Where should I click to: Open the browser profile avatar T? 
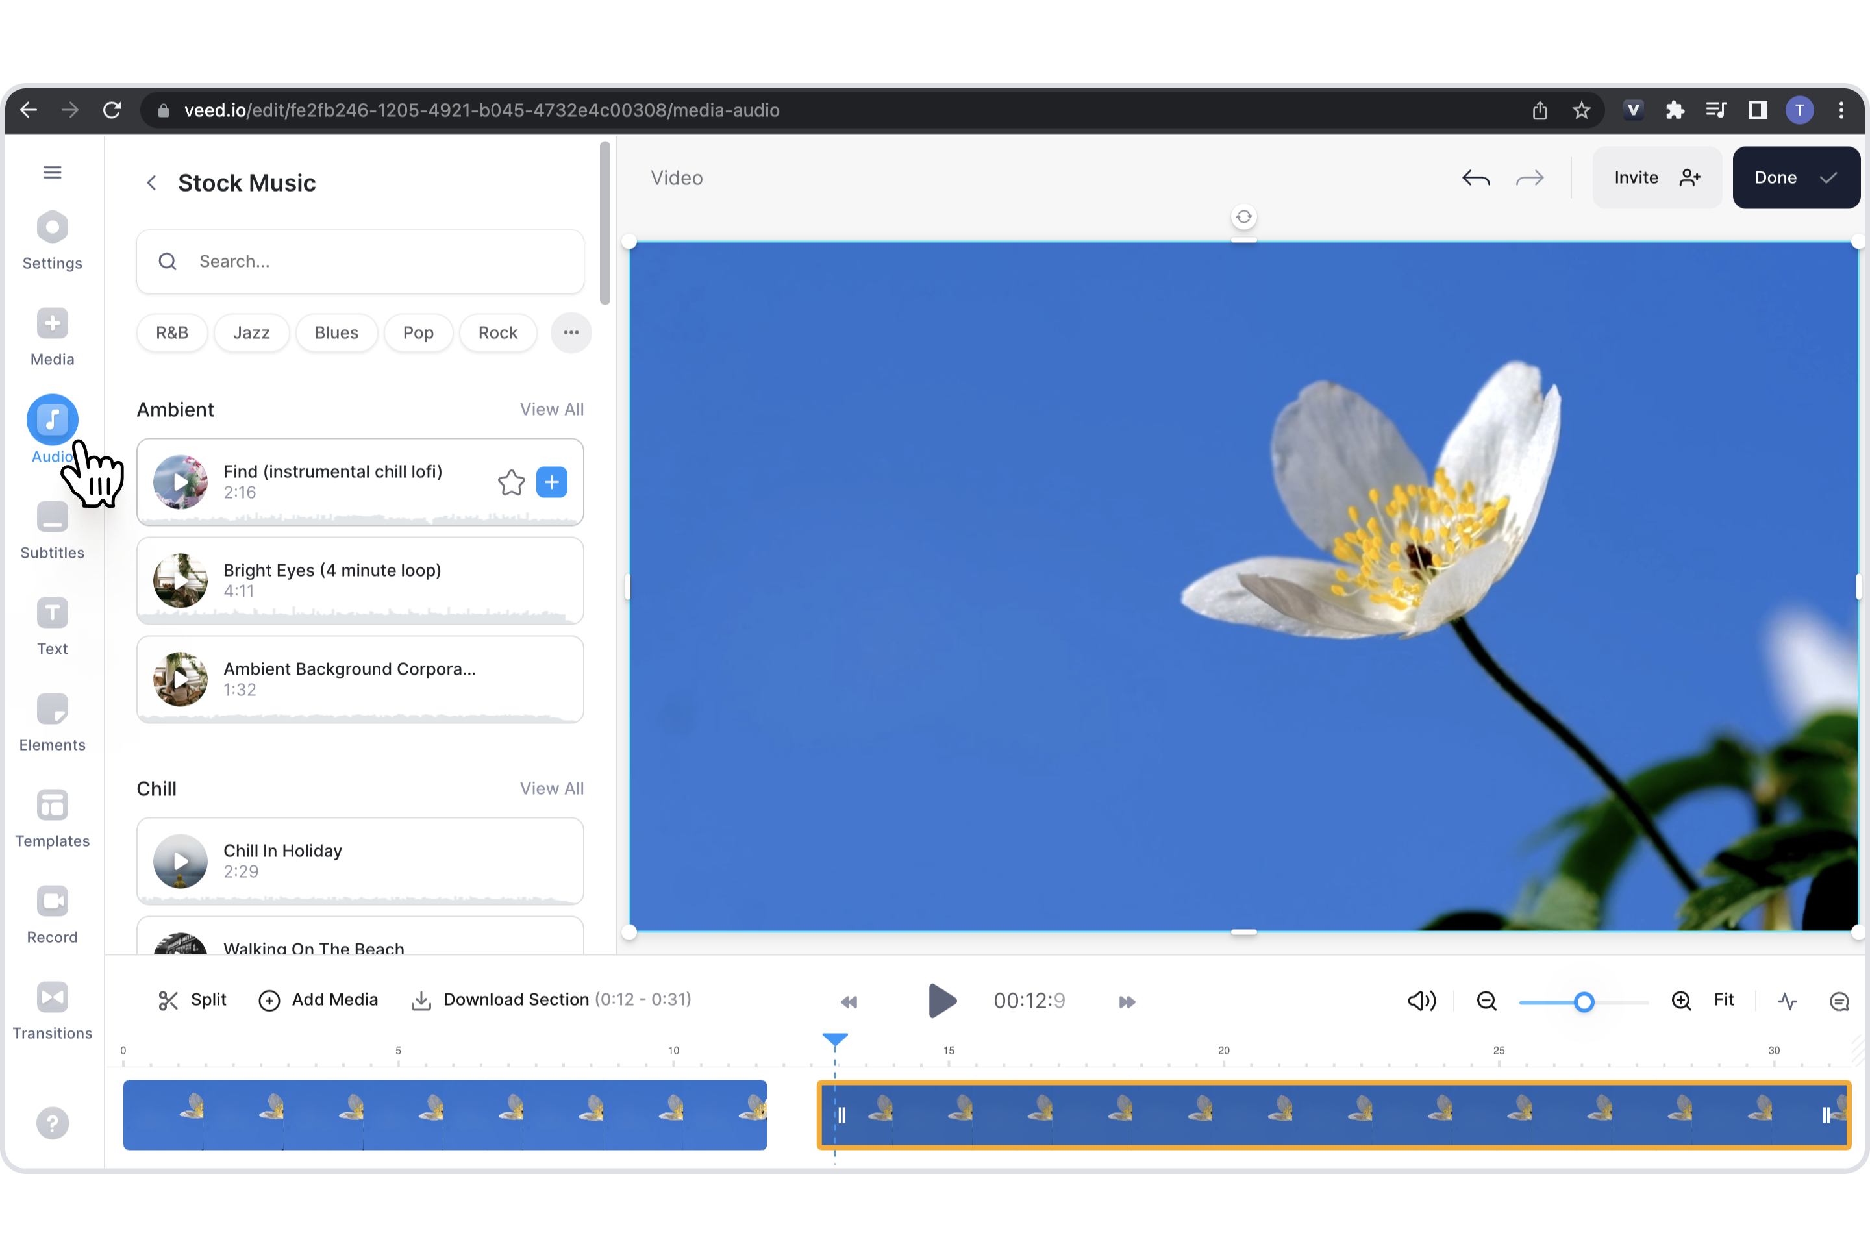click(x=1799, y=110)
